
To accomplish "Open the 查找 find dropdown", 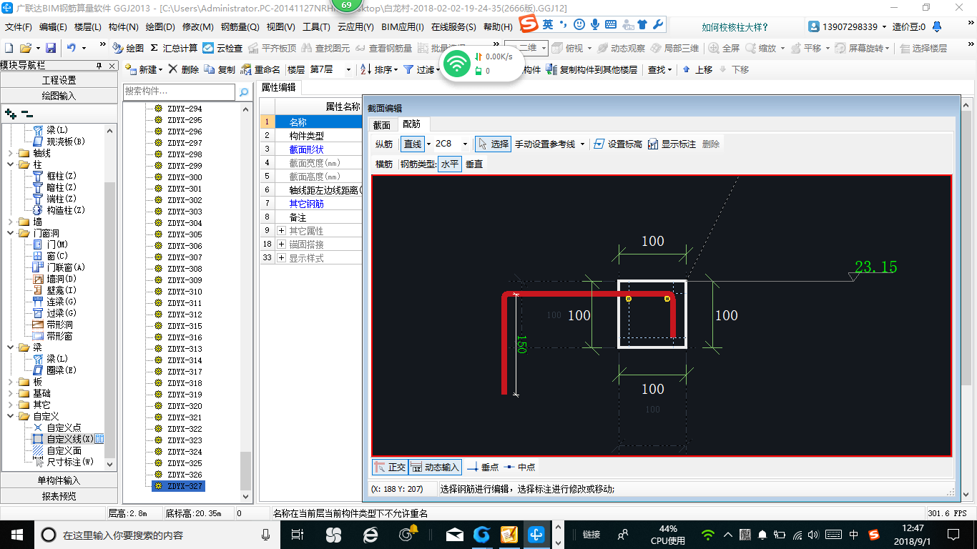I will pos(669,69).
